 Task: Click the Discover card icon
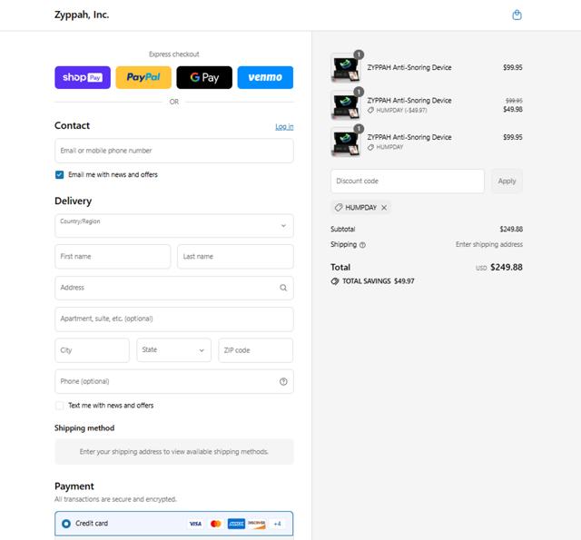tap(257, 524)
